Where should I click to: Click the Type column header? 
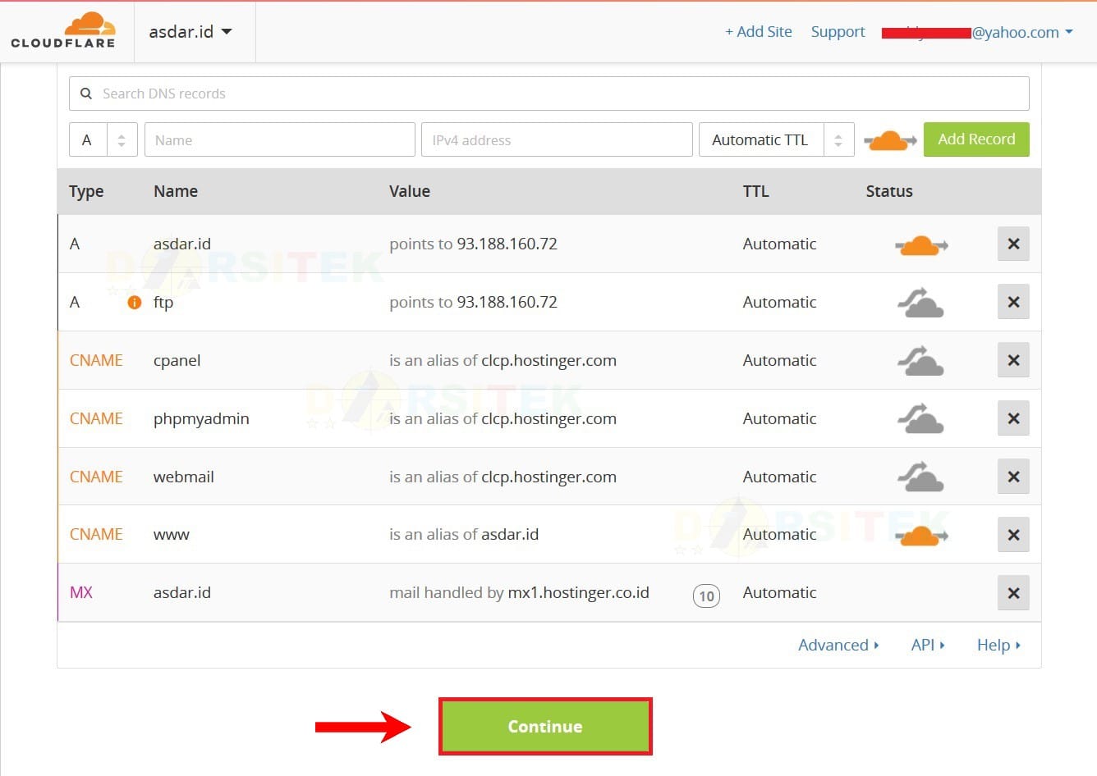pos(86,192)
